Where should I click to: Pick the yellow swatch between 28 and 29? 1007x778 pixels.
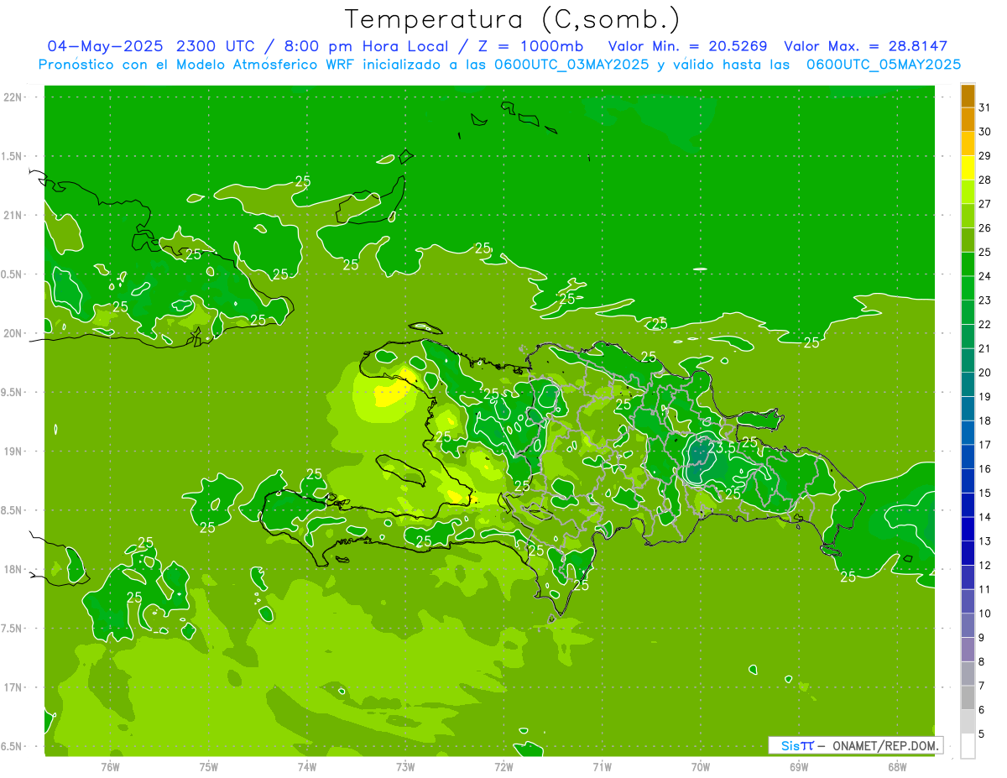pyautogui.click(x=968, y=168)
